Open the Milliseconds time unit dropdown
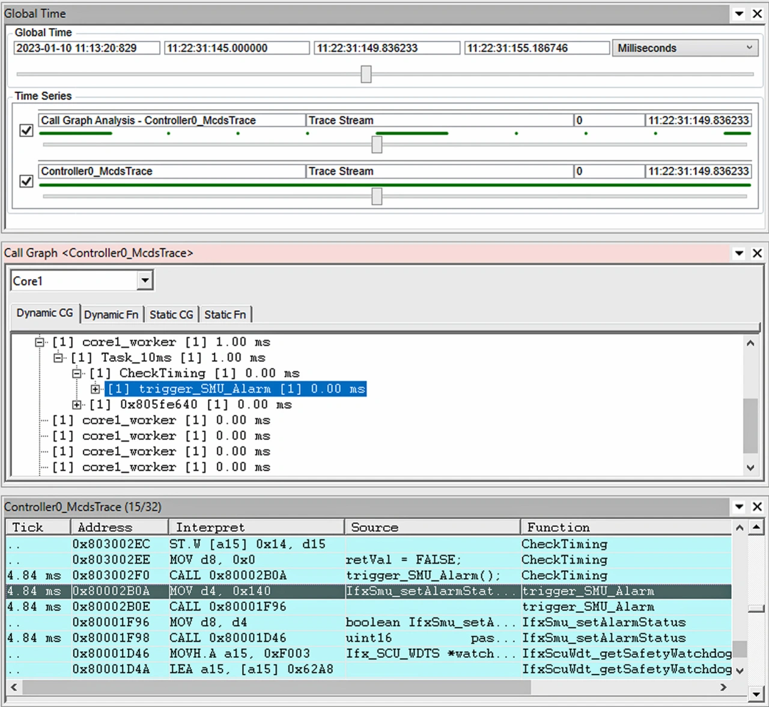 click(x=749, y=48)
